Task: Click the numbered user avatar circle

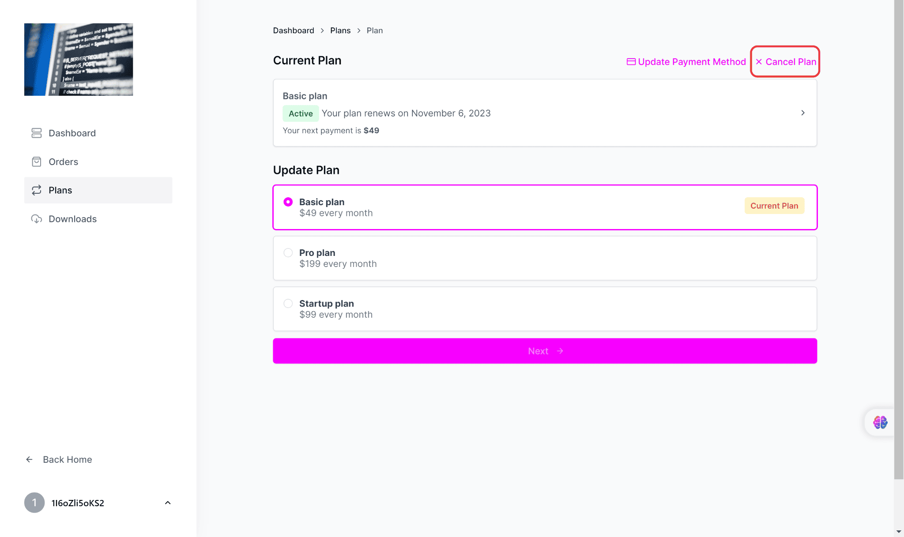Action: click(x=34, y=503)
